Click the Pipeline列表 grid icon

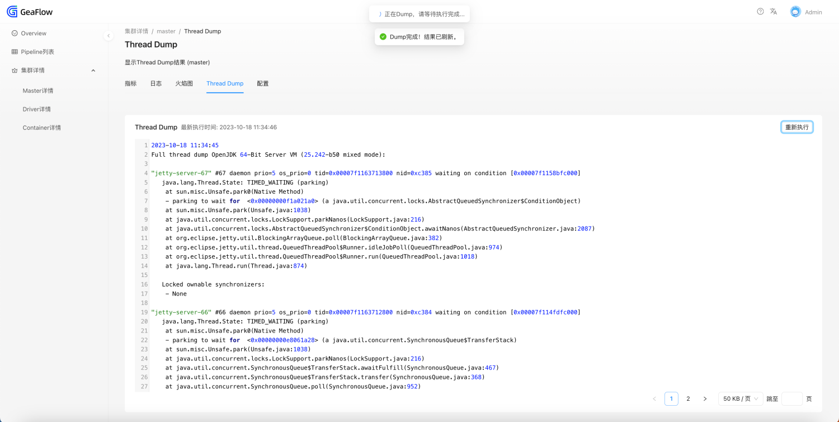point(13,51)
